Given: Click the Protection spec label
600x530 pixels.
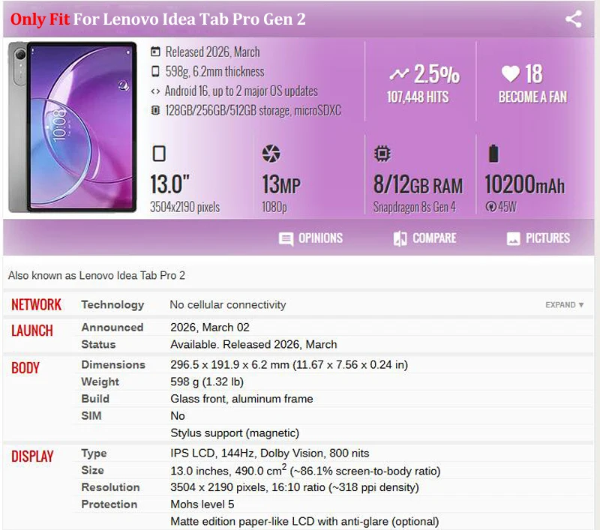Looking at the screenshot, I should coord(109,505).
